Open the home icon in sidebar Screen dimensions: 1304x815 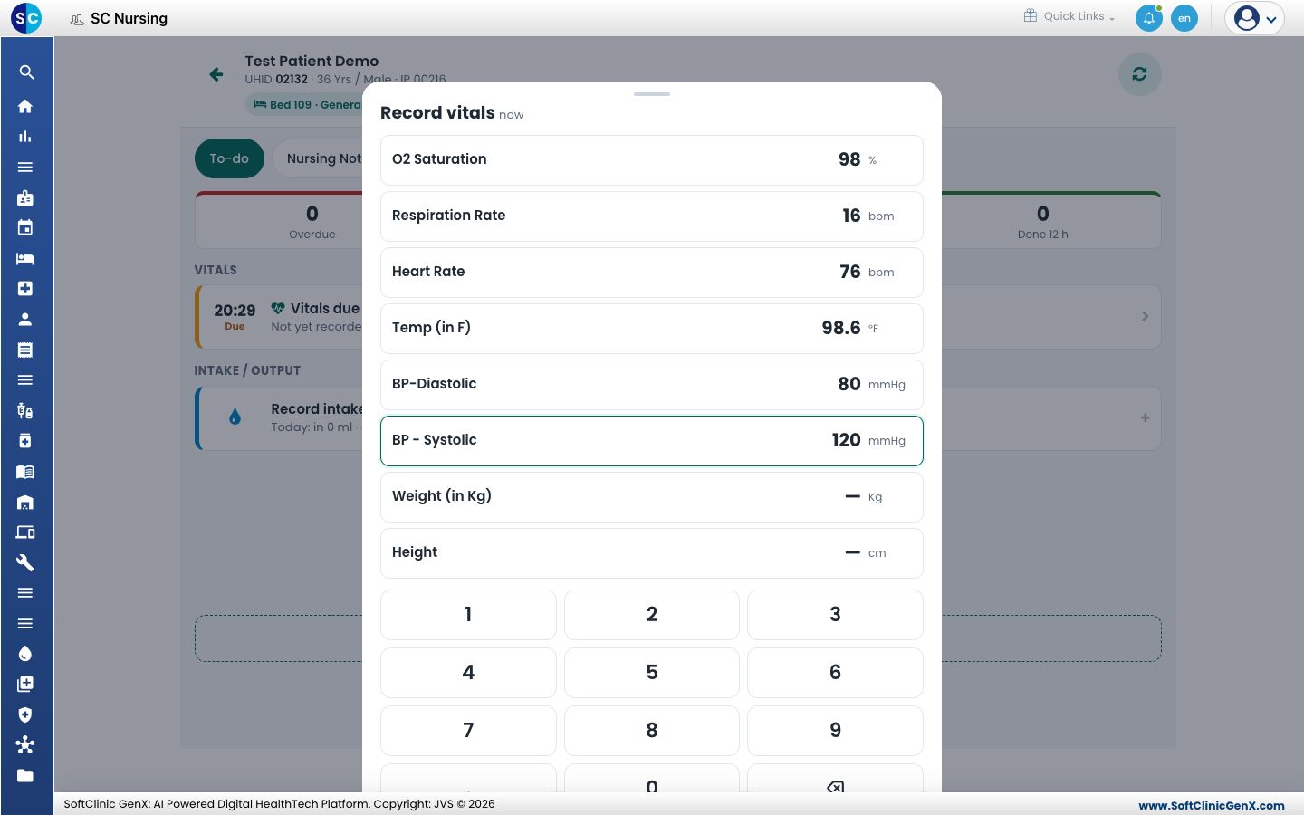pyautogui.click(x=25, y=106)
